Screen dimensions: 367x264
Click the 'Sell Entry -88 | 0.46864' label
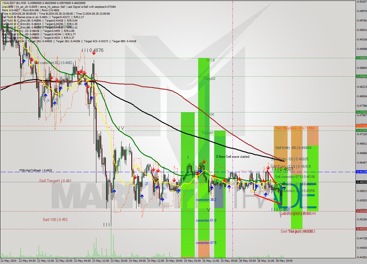[x=293, y=147]
